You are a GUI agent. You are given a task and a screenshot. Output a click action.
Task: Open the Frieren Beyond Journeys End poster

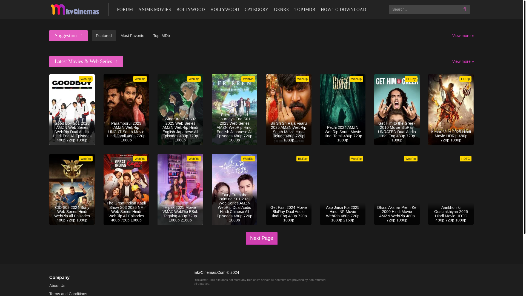(235, 110)
